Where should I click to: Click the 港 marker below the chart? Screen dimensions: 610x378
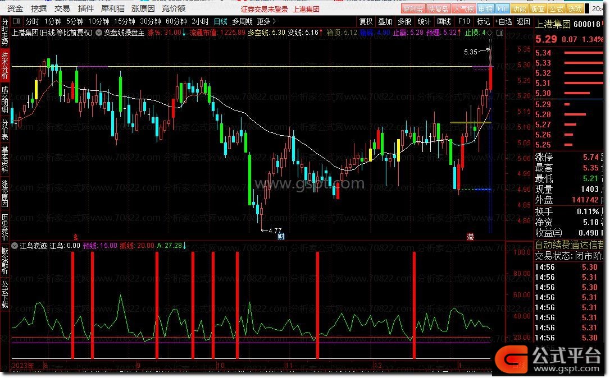click(470, 237)
